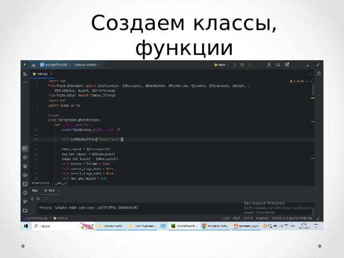
Task: Click the Run panel title label
Action: [x=35, y=190]
